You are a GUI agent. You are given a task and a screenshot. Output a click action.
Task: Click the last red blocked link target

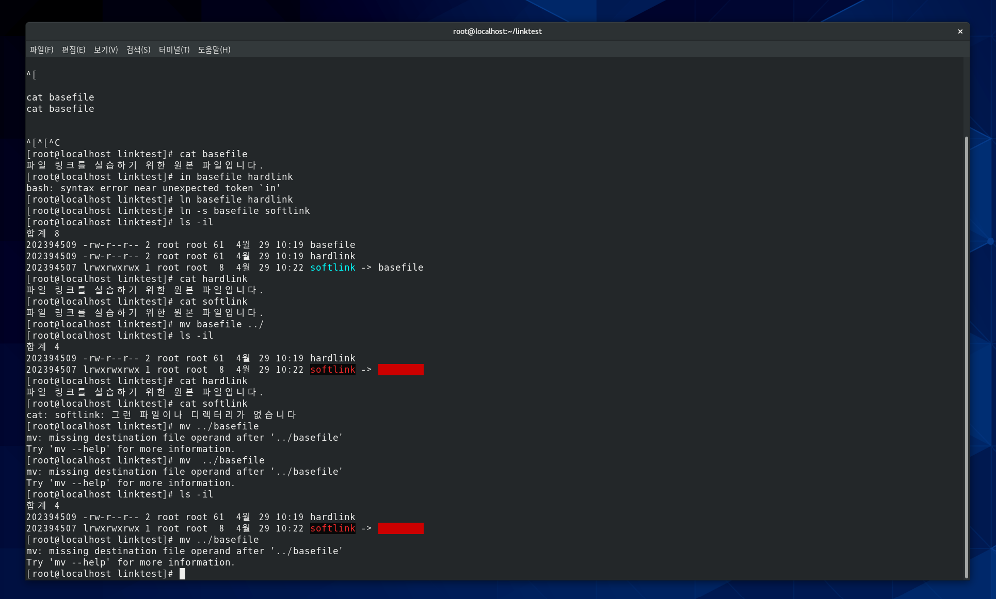pyautogui.click(x=400, y=528)
